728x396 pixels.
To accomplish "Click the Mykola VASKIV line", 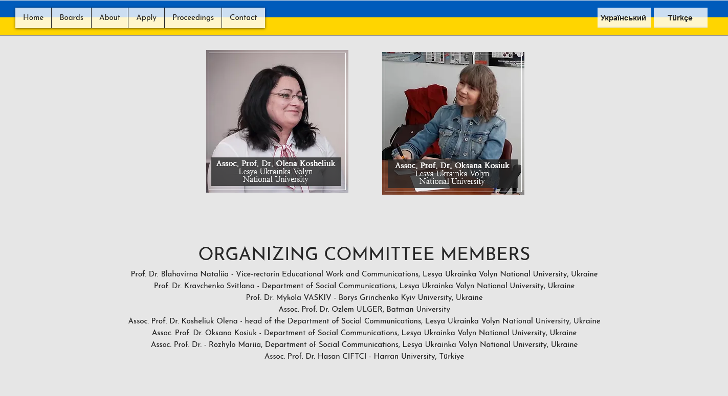I will [364, 298].
